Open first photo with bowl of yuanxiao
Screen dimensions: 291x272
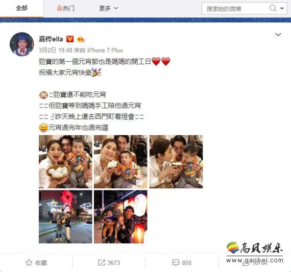click(x=65, y=162)
